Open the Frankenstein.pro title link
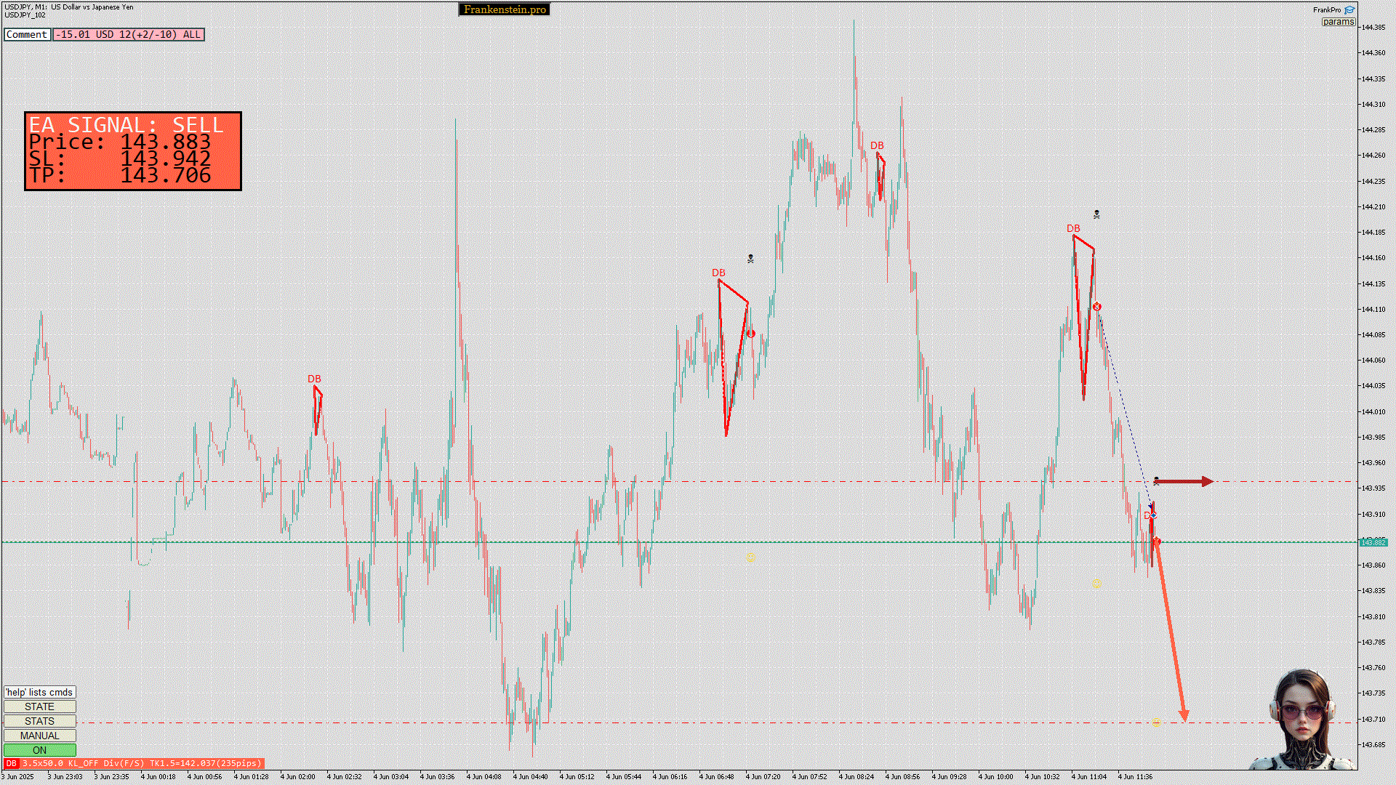The width and height of the screenshot is (1396, 785). click(504, 9)
